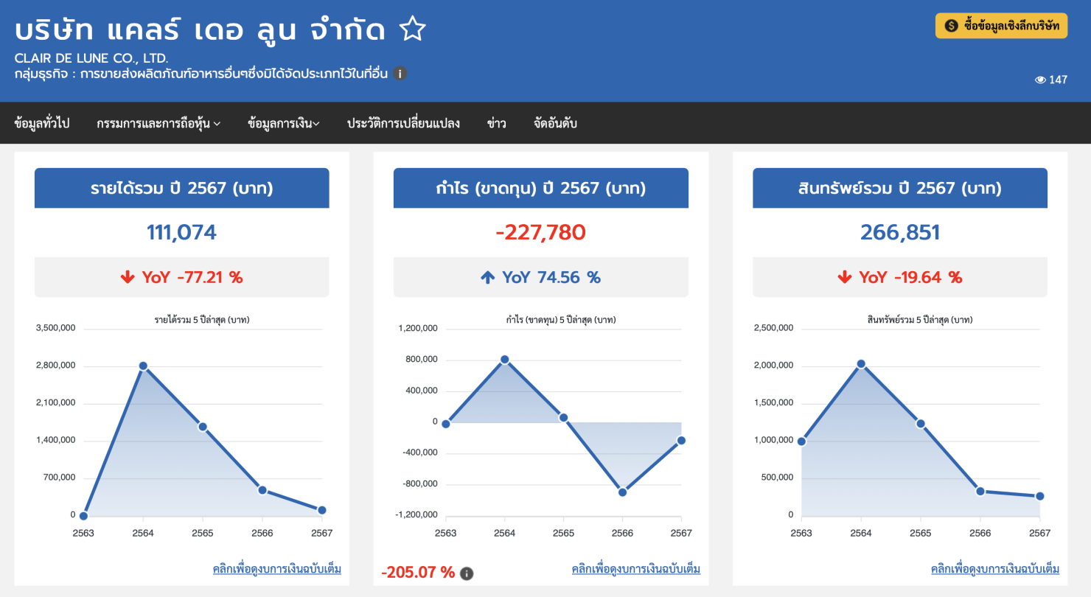Expand the กรรมการและการถือหุ้น dropdown menu
Image resolution: width=1091 pixels, height=597 pixels.
tap(158, 124)
